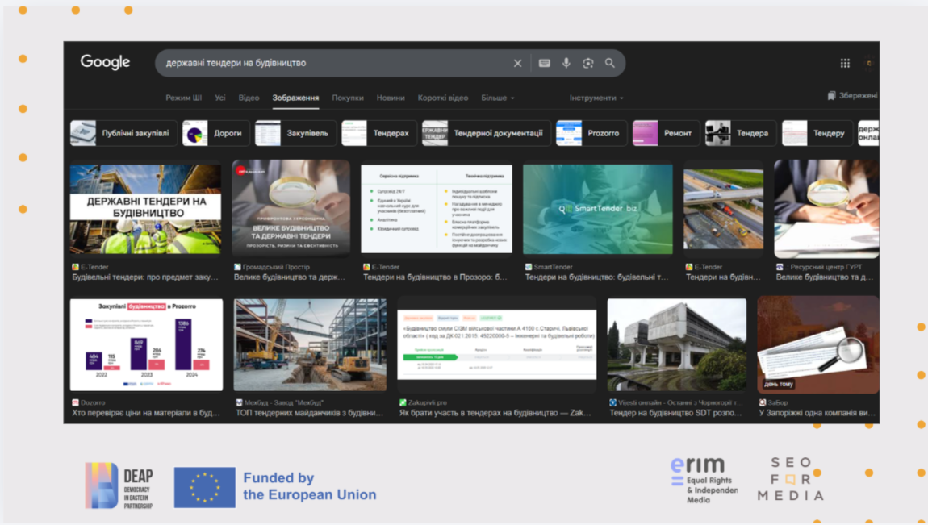
Task: Filter by Prozorro suggestion chip
Action: click(591, 133)
